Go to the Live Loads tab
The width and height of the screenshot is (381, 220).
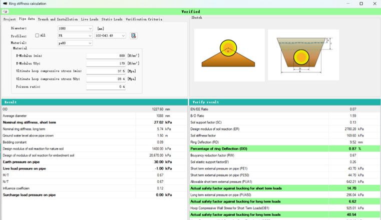(x=90, y=19)
